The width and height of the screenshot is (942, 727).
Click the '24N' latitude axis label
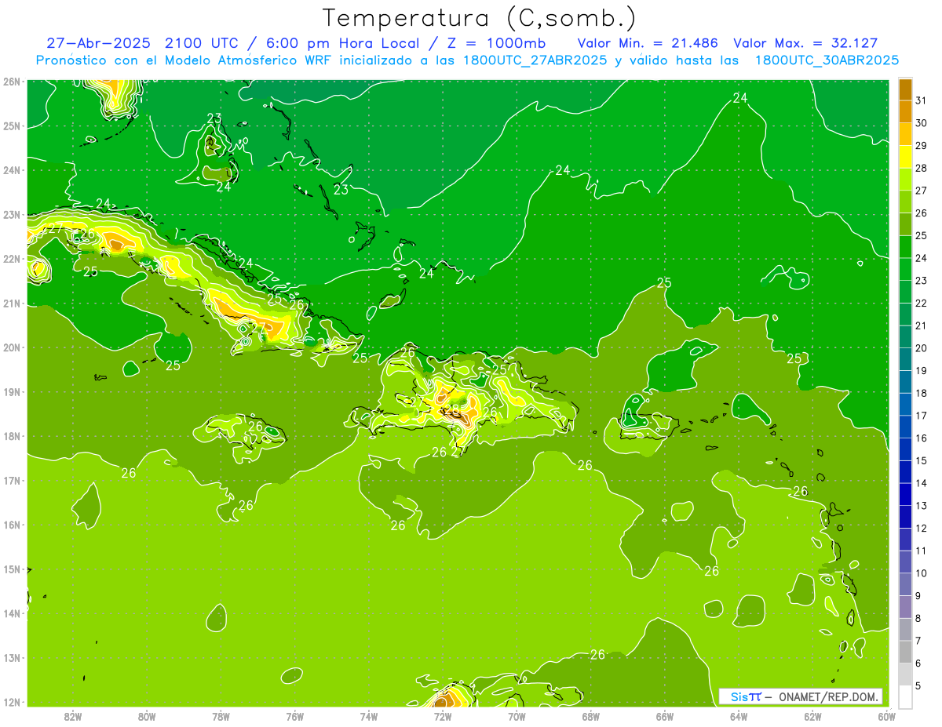12,170
